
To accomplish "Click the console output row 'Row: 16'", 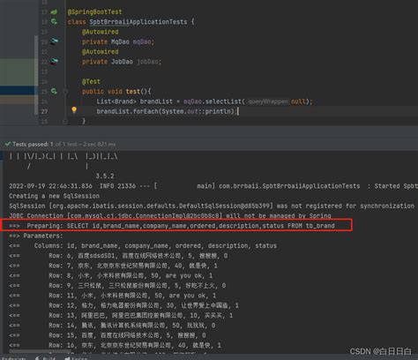I will point(115,345).
